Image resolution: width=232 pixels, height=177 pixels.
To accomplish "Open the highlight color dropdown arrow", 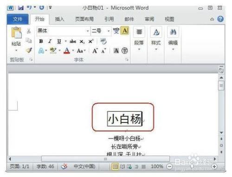I will tap(59, 51).
